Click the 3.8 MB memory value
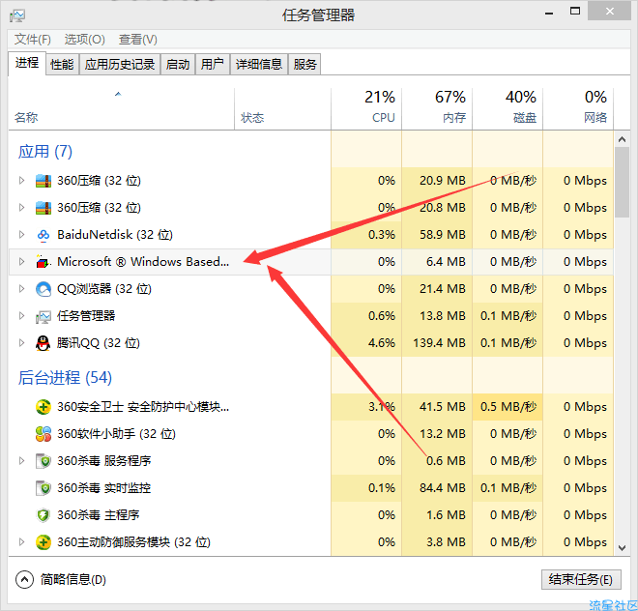 [x=446, y=542]
